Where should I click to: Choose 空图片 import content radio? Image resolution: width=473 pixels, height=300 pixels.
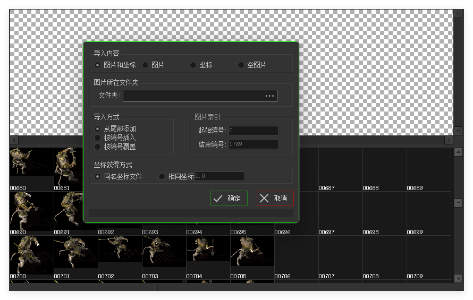[x=252, y=65]
